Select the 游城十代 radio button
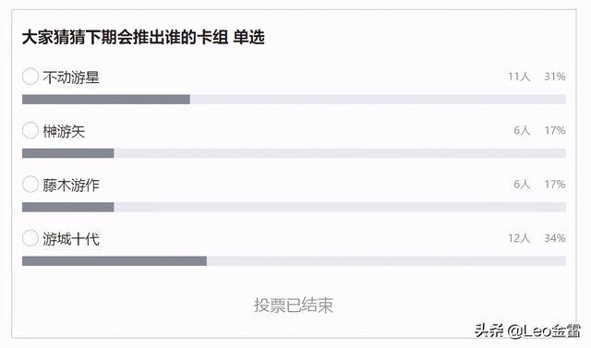 pos(30,238)
